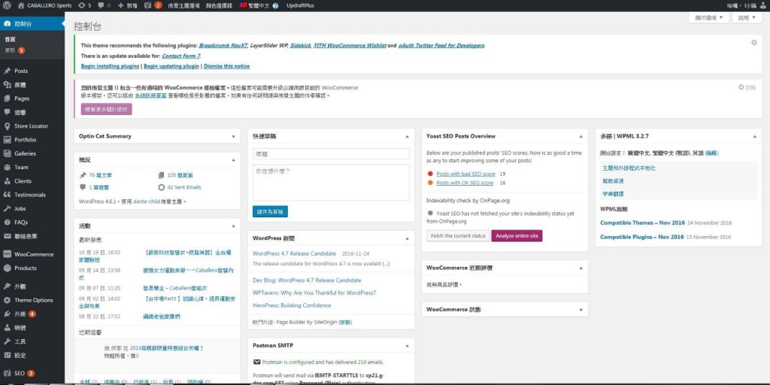Open Posts with OK SEO score link
Viewport: 770px width, 385px height.
[x=465, y=183]
